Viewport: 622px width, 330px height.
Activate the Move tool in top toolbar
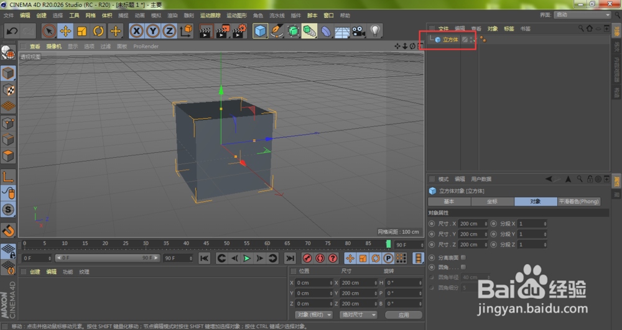point(65,31)
